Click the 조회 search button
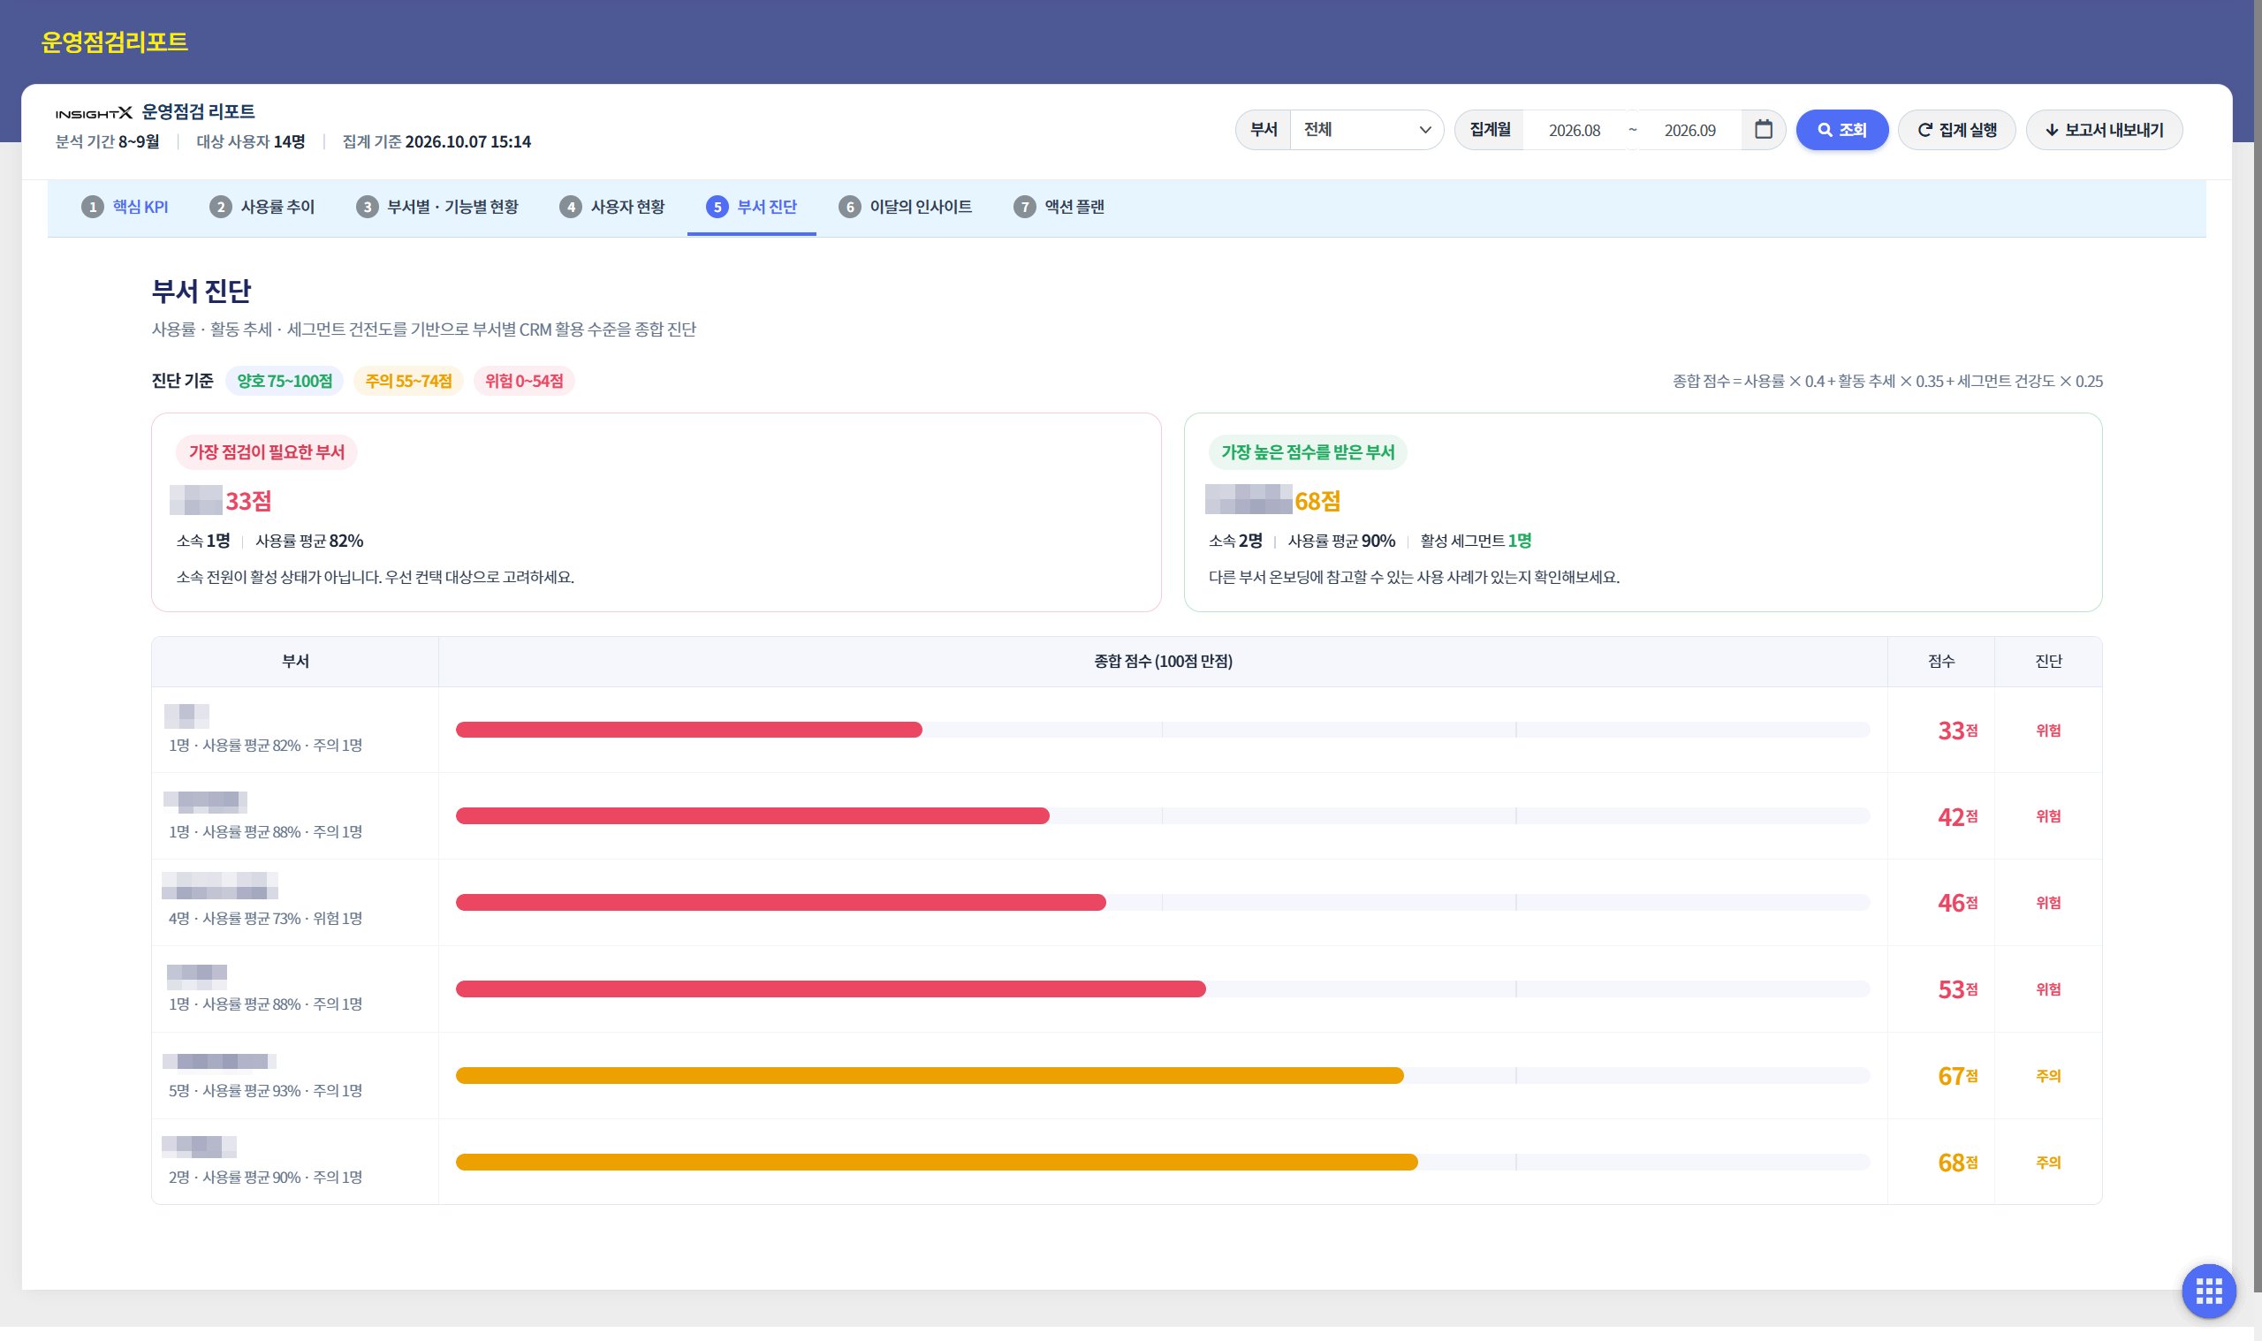 [x=1841, y=129]
